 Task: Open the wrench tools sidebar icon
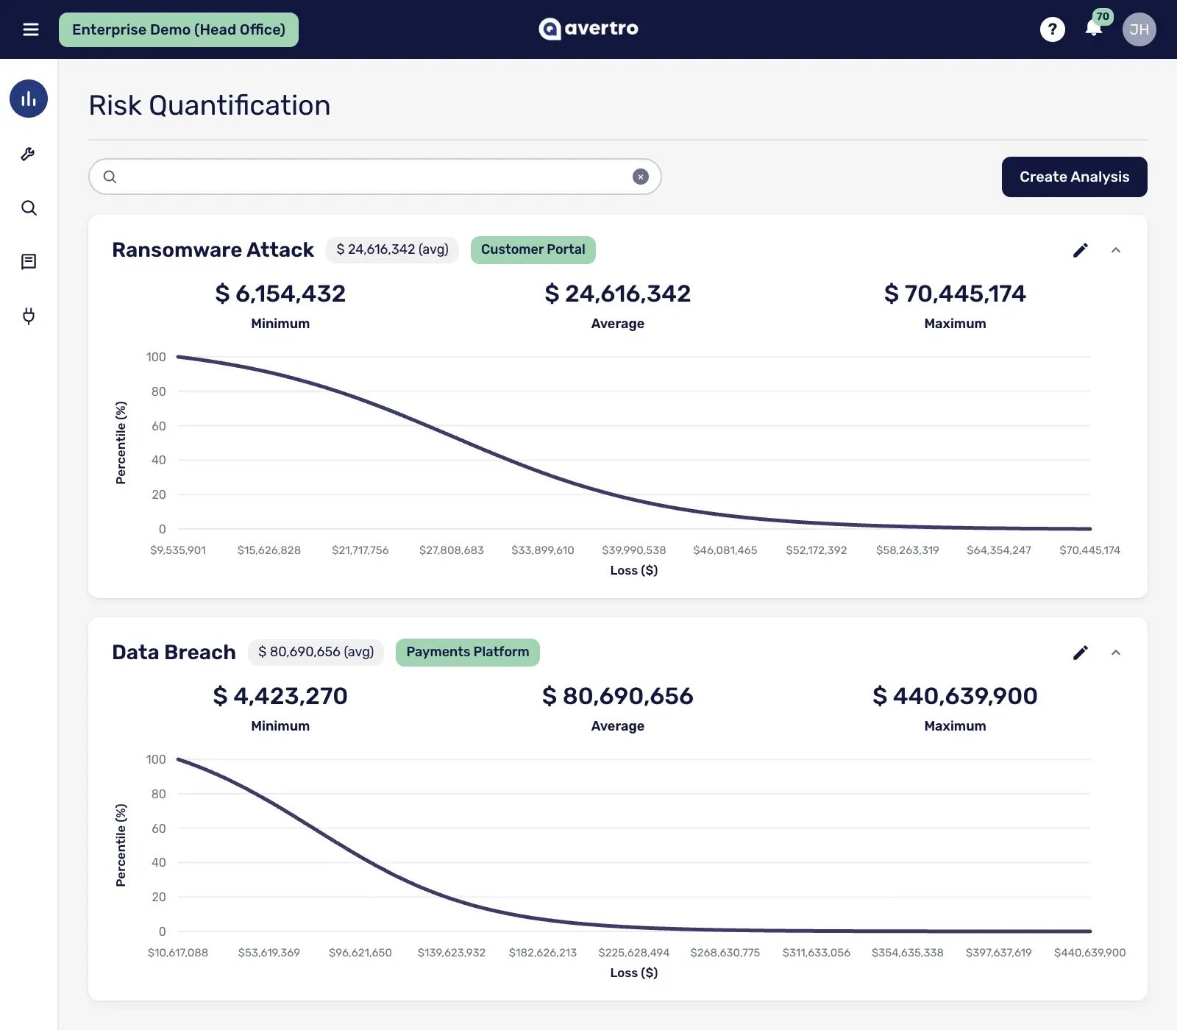29,154
